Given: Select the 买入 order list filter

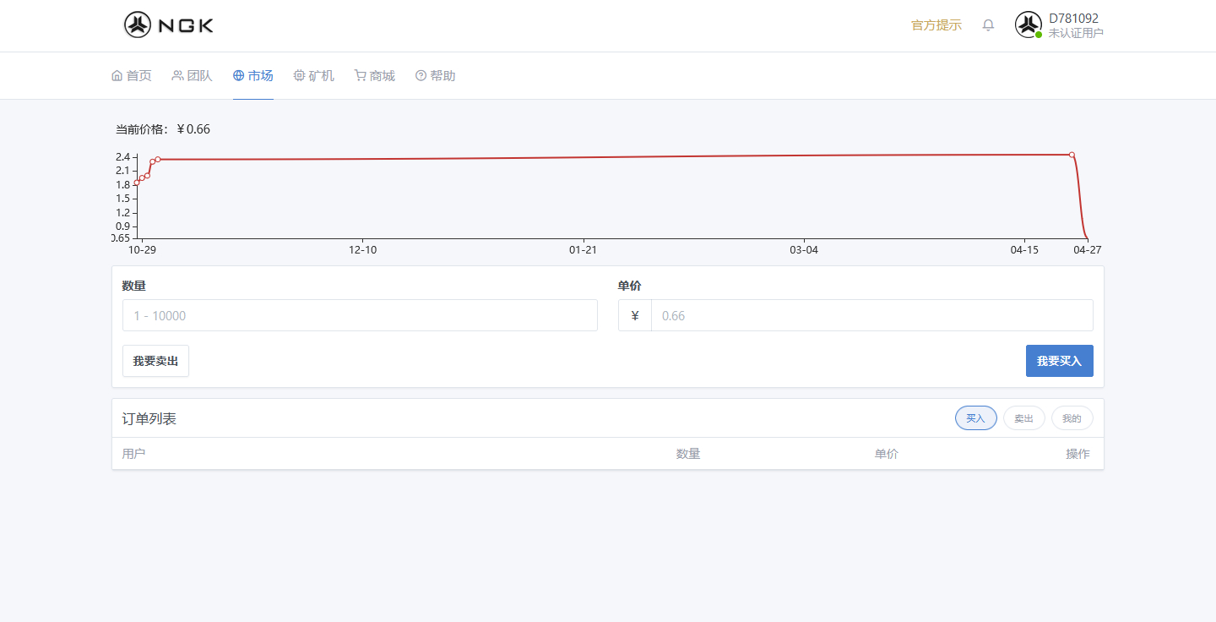Looking at the screenshot, I should [x=975, y=418].
